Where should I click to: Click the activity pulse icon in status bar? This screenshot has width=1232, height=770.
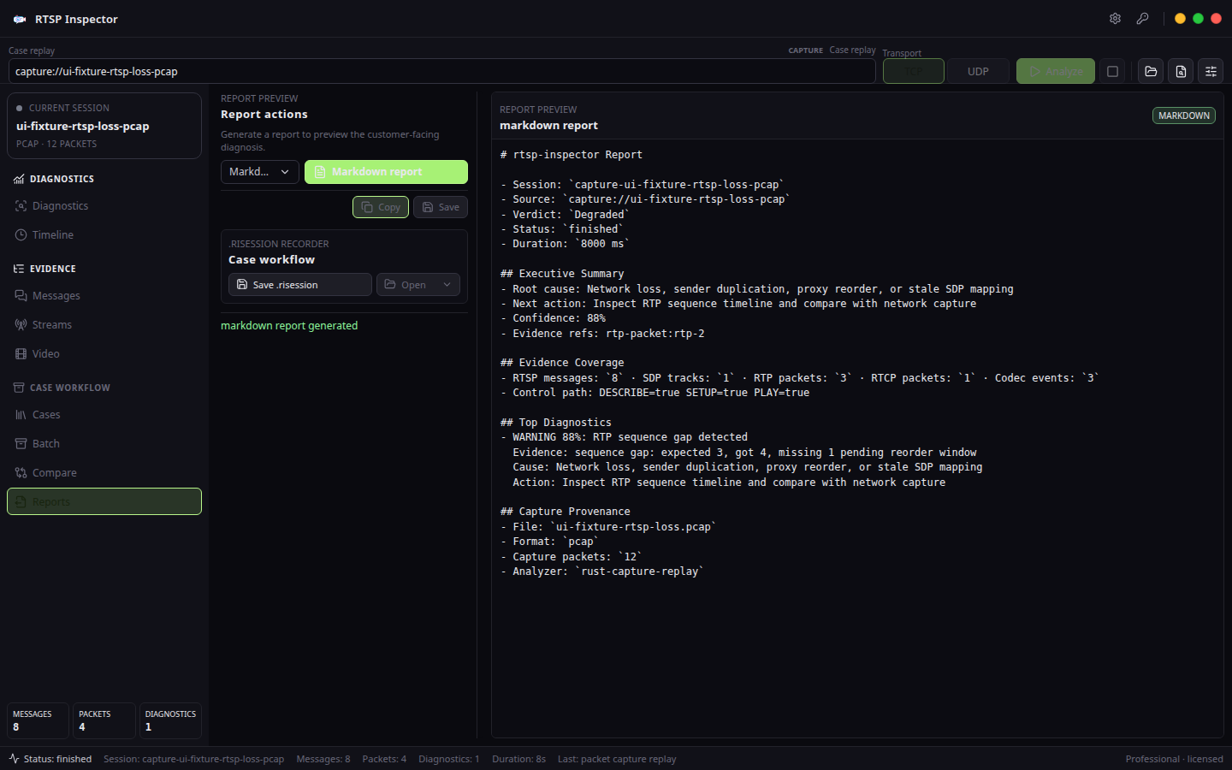coord(14,759)
